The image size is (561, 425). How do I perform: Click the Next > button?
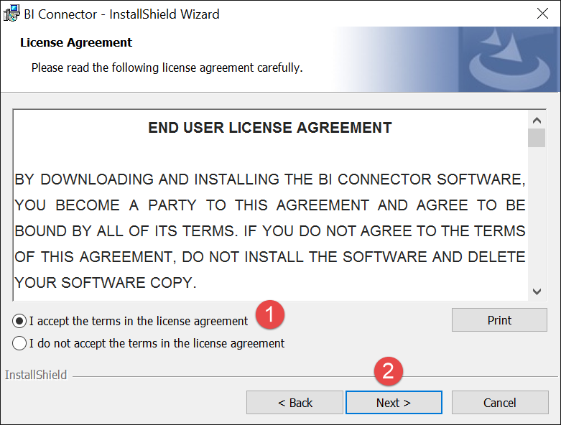[x=394, y=403]
